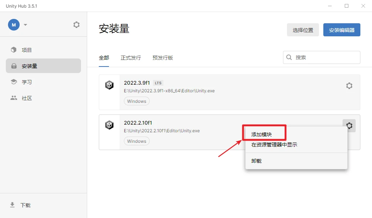This screenshot has height=218, width=372.
Task: Click the blue M account avatar
Action: pyautogui.click(x=14, y=25)
